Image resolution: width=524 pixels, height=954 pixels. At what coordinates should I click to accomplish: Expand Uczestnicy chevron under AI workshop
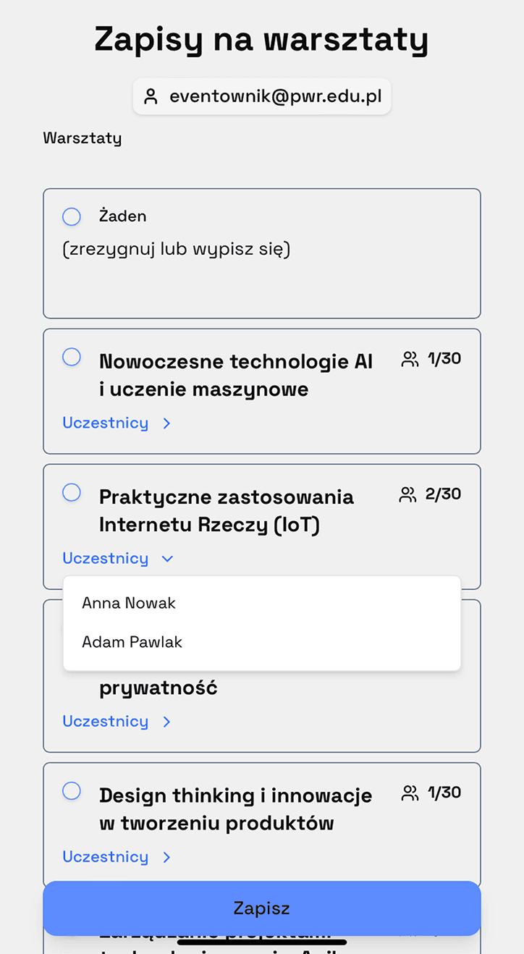click(166, 423)
